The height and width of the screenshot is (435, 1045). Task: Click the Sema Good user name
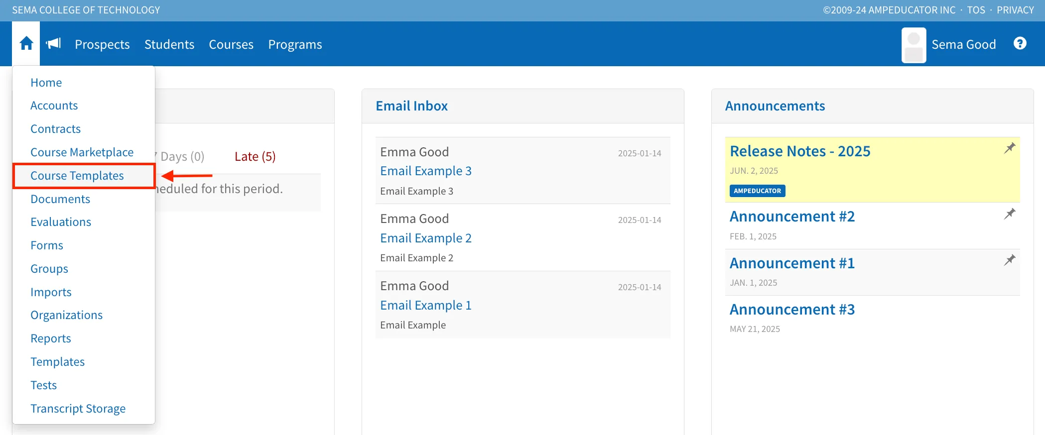click(963, 44)
